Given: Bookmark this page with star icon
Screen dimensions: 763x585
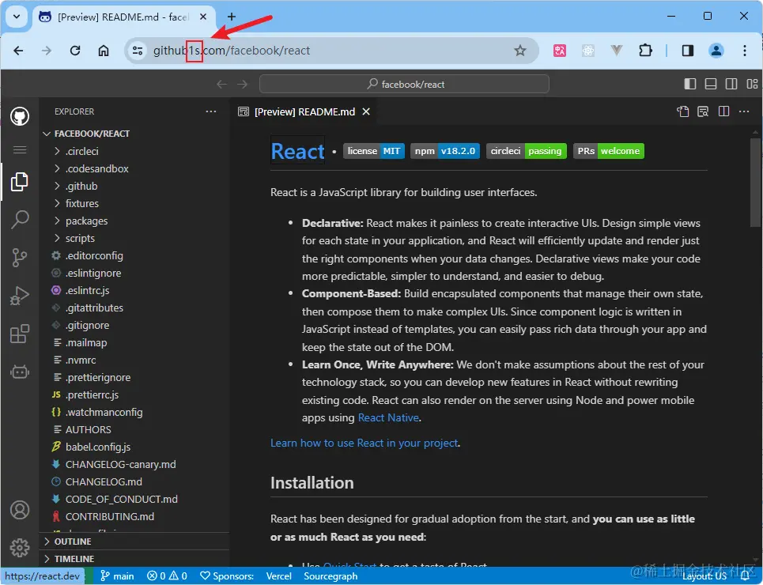Looking at the screenshot, I should 520,50.
